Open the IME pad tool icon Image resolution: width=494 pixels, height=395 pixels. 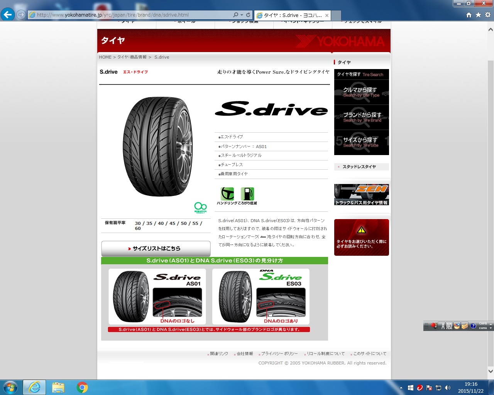(457, 326)
